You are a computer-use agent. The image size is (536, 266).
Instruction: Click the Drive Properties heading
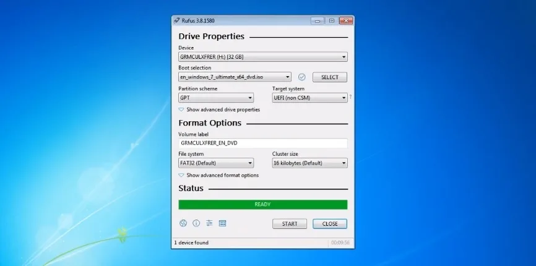211,36
